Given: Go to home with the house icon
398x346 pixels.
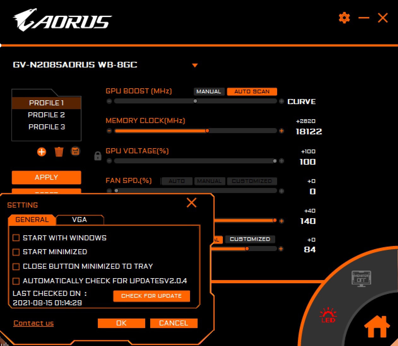Looking at the screenshot, I should coord(377,326).
